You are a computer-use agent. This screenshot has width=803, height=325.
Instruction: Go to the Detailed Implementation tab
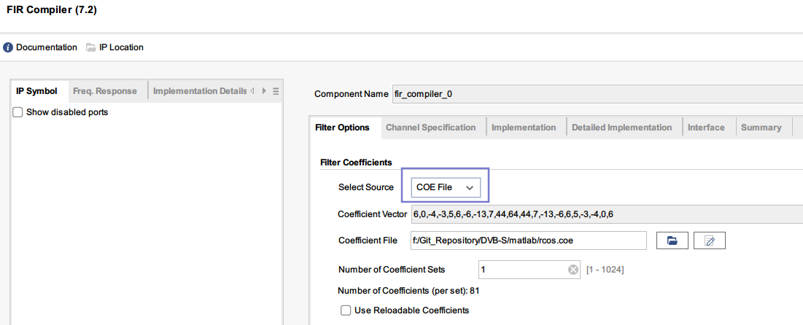click(x=621, y=128)
